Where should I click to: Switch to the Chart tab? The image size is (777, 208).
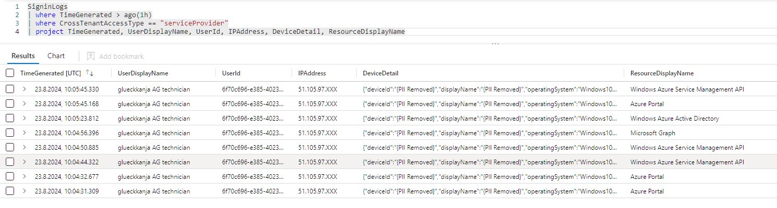click(56, 56)
